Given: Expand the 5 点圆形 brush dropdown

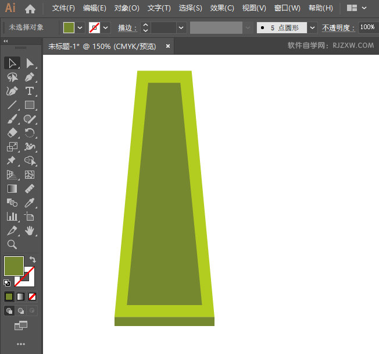Looking at the screenshot, I should [x=313, y=27].
